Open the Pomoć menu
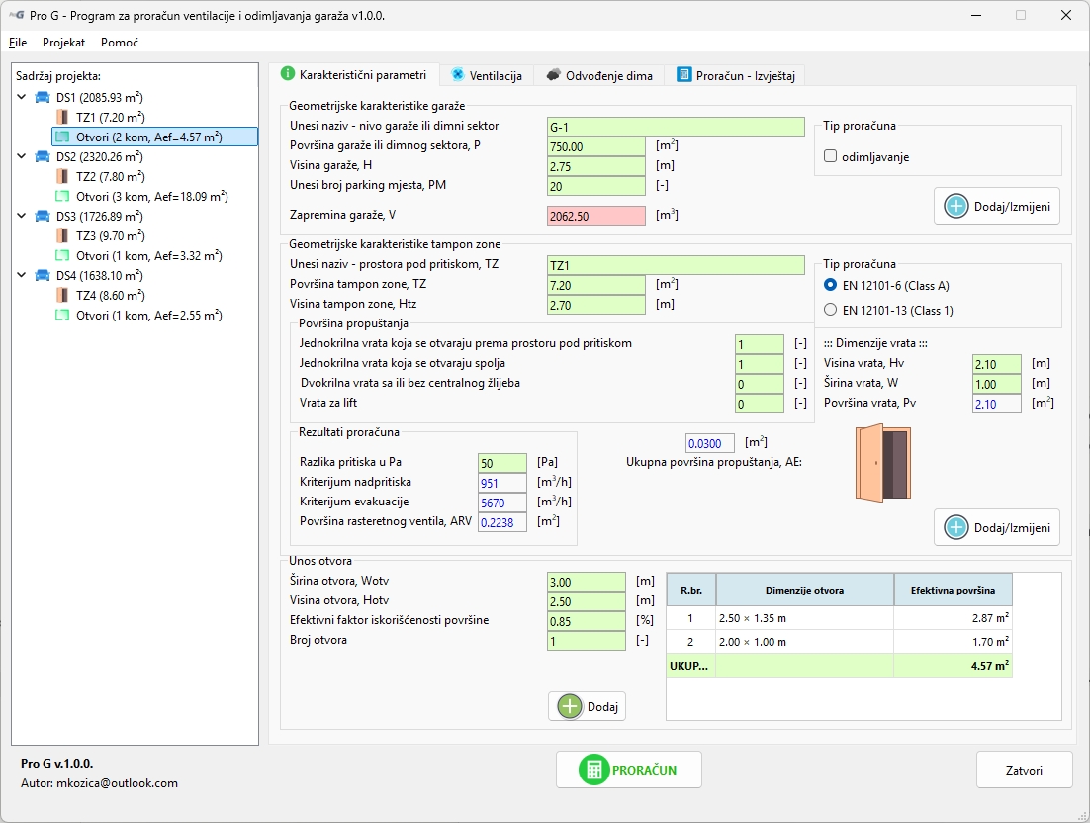1090x823 pixels. pyautogui.click(x=120, y=43)
